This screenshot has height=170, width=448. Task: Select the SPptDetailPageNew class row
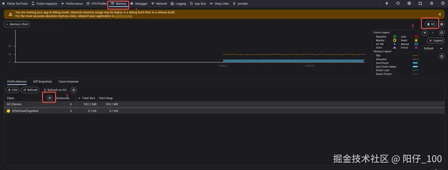[x=224, y=111]
